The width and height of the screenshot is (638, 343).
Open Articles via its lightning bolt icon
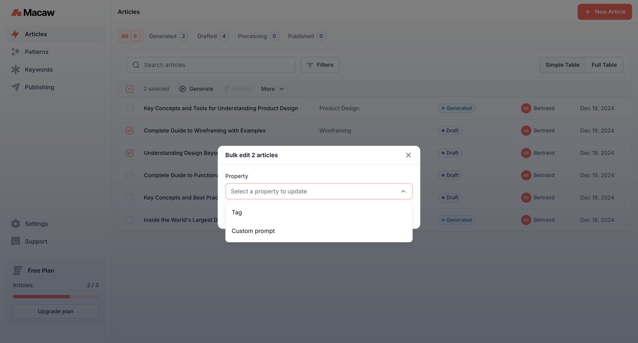tap(16, 34)
